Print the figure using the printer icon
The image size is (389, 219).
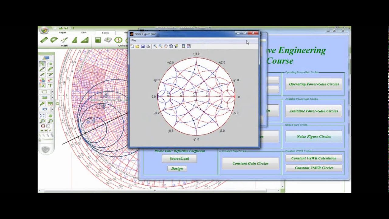(148, 46)
